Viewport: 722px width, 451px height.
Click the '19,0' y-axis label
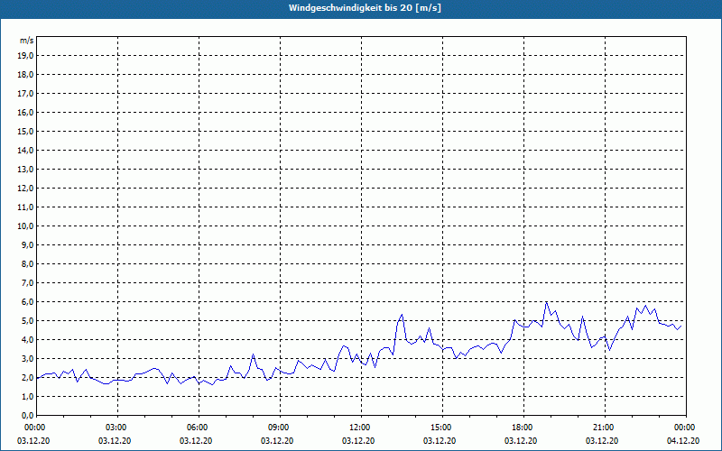tap(26, 56)
